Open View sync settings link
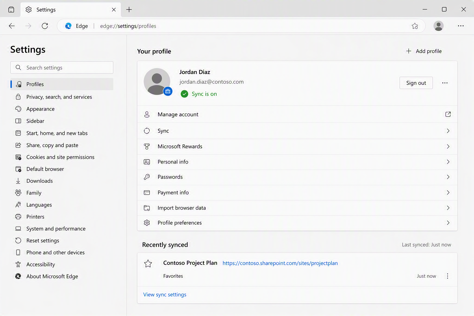 [x=165, y=295]
